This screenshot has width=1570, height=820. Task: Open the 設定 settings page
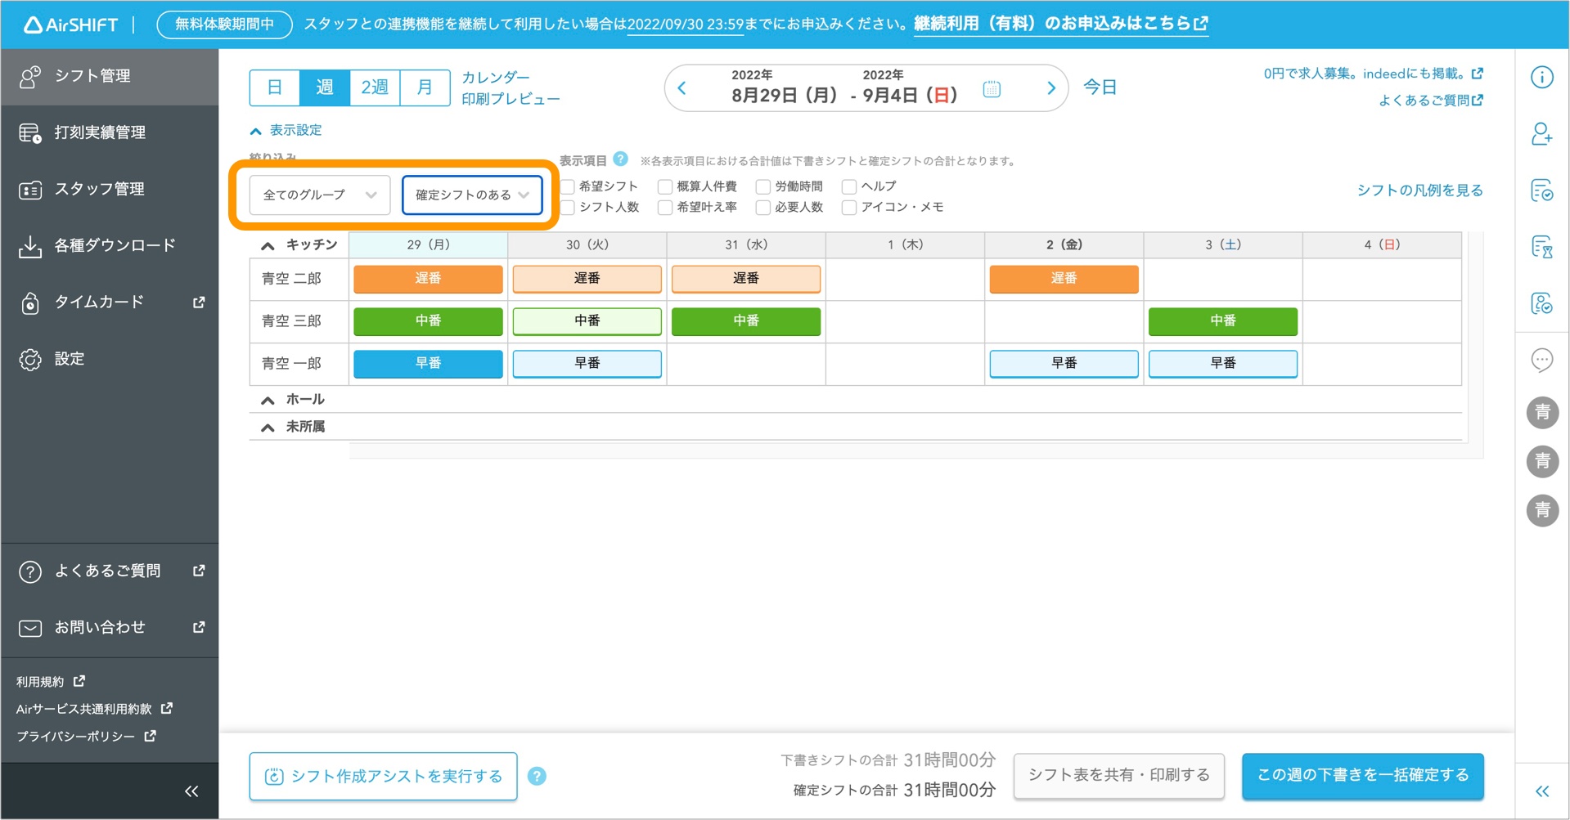69,359
